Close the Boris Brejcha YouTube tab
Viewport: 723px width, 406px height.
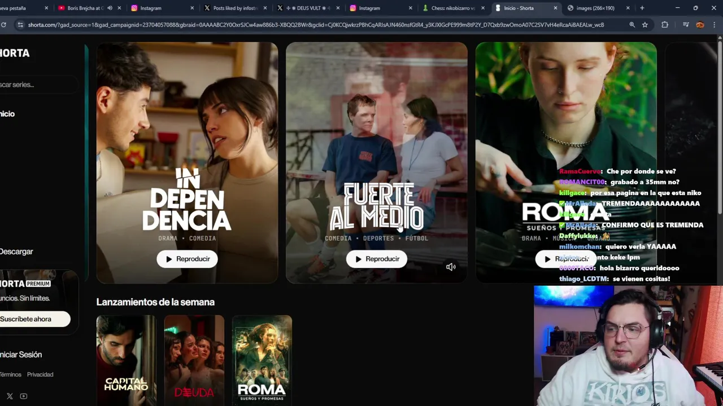119,8
